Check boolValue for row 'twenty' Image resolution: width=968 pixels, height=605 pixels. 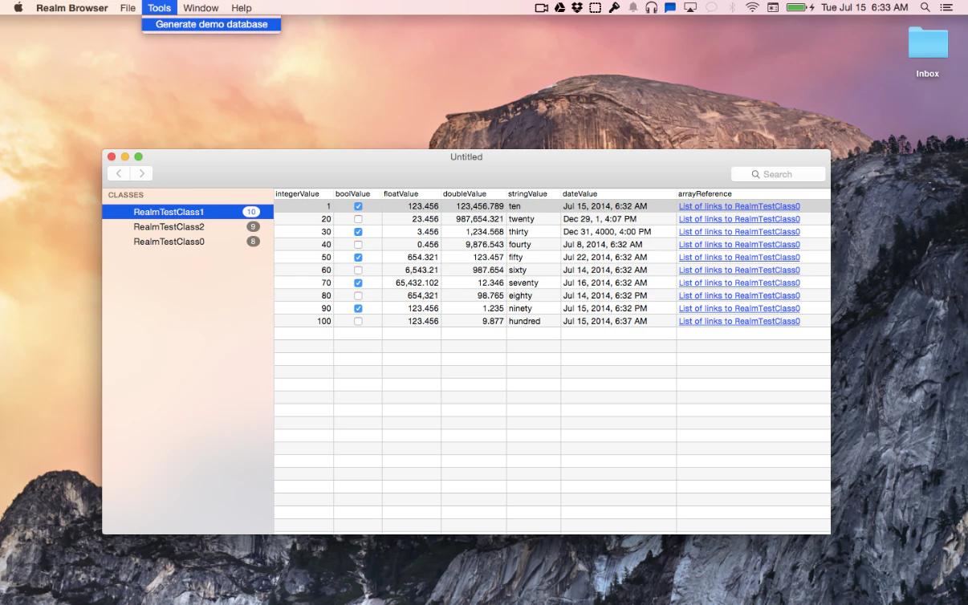point(358,219)
